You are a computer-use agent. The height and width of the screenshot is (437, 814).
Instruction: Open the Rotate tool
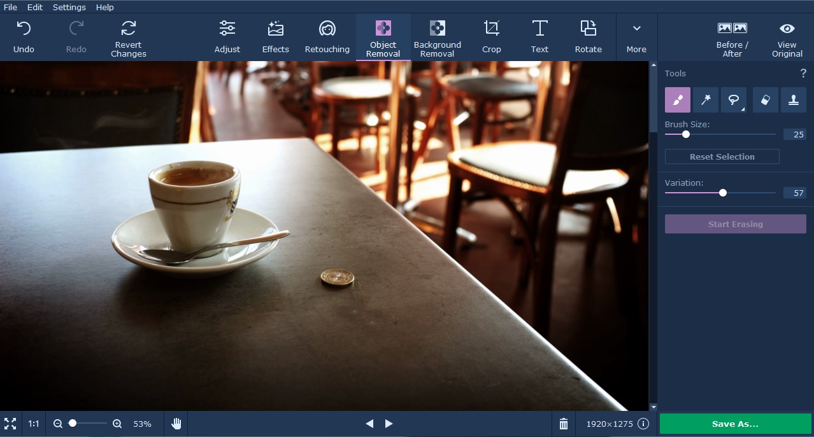[589, 38]
